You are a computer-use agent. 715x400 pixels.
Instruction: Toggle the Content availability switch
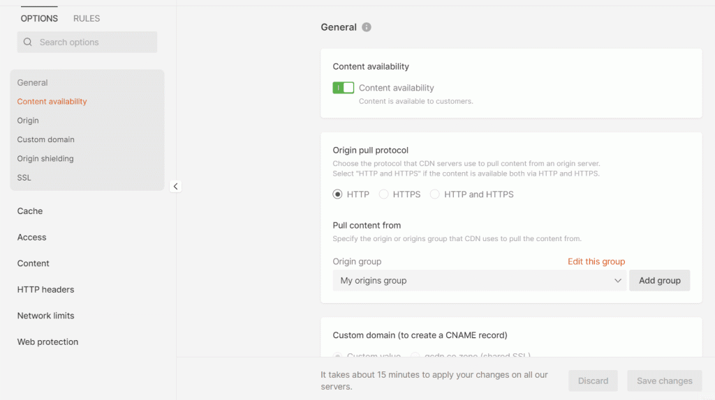tap(343, 88)
